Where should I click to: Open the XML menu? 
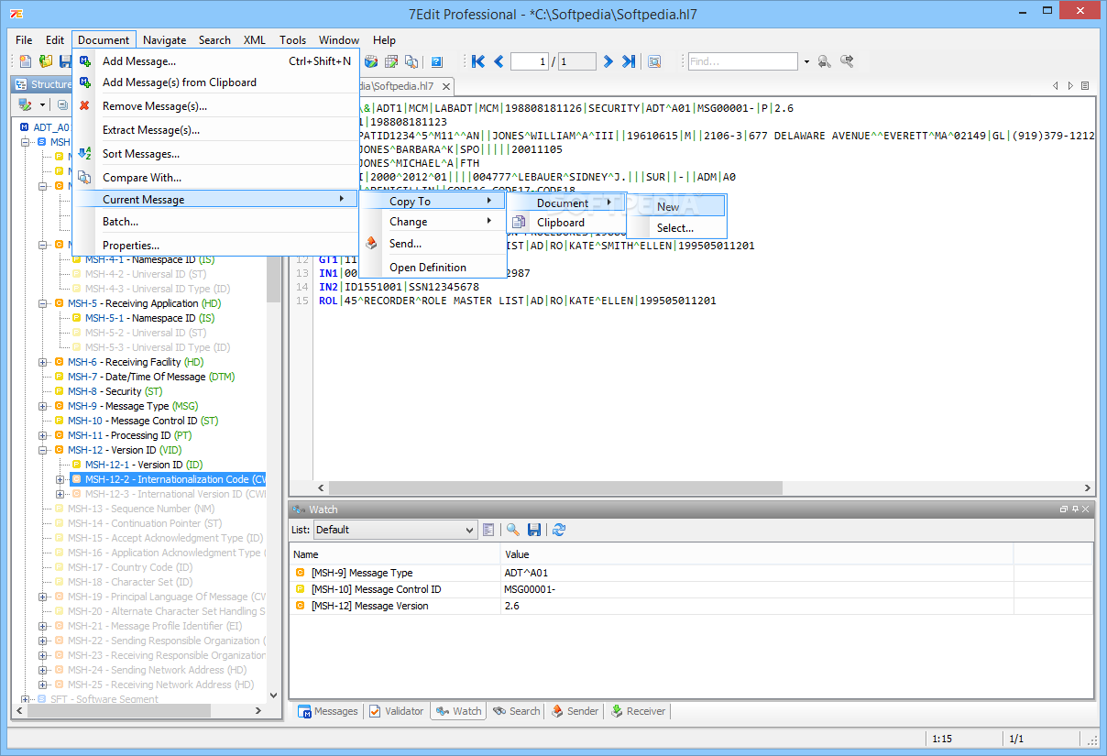[255, 39]
